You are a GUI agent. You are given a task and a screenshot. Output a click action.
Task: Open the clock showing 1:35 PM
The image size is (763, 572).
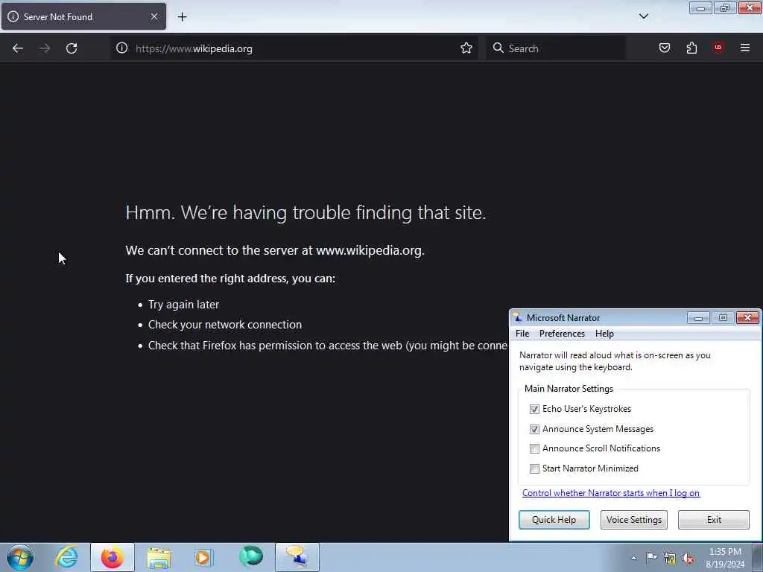click(x=725, y=558)
